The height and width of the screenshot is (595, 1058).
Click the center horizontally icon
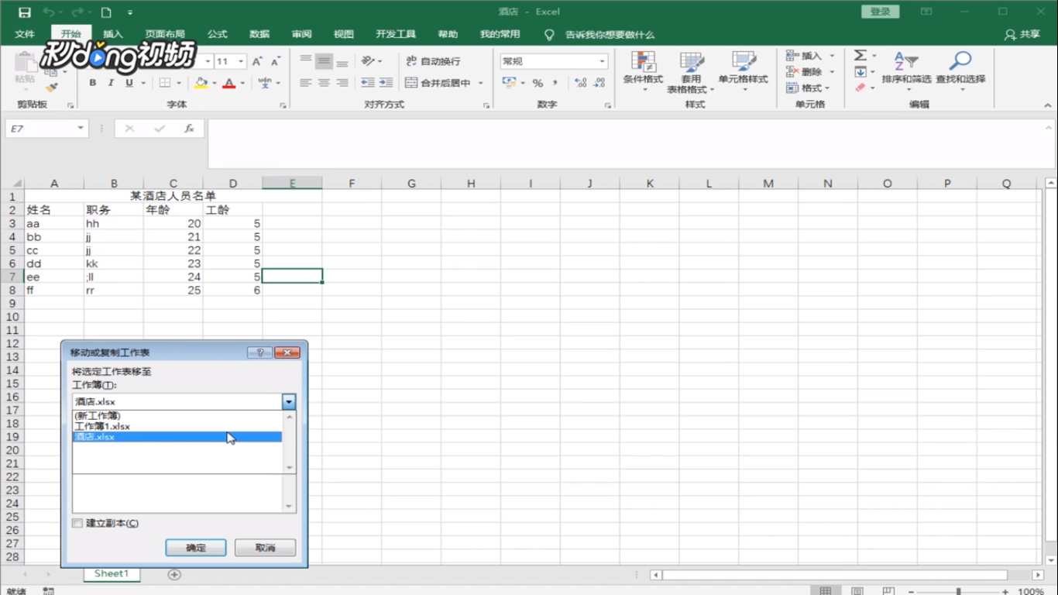pos(324,83)
